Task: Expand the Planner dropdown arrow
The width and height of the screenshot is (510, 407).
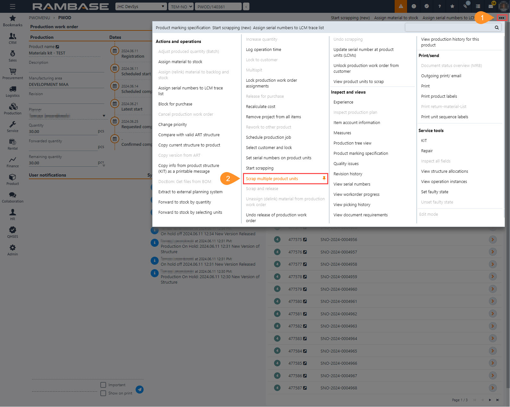Action: (x=104, y=116)
